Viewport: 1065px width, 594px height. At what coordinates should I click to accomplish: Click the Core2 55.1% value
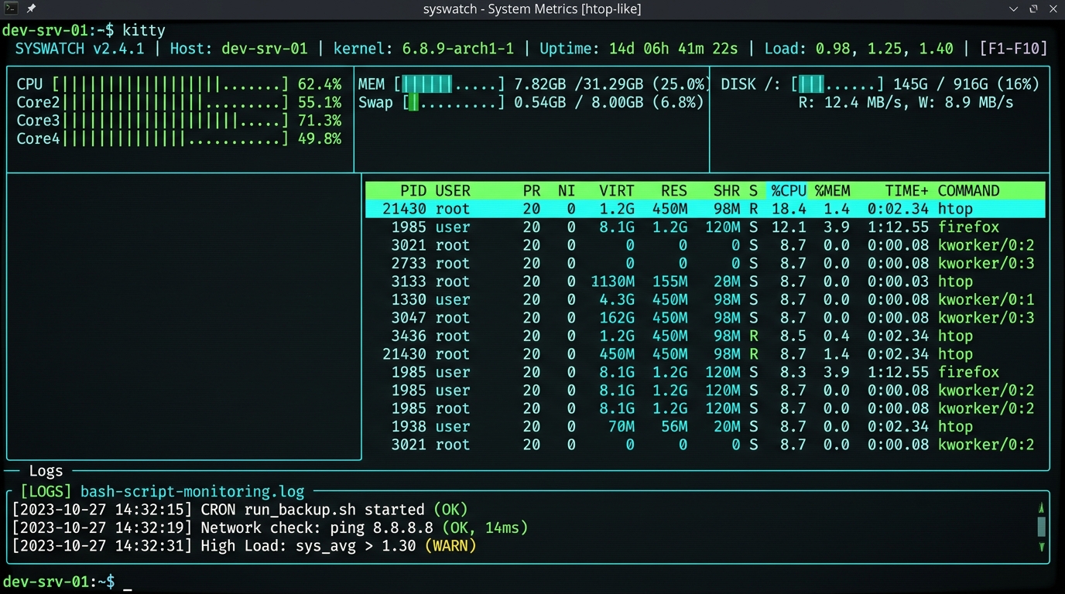[320, 102]
